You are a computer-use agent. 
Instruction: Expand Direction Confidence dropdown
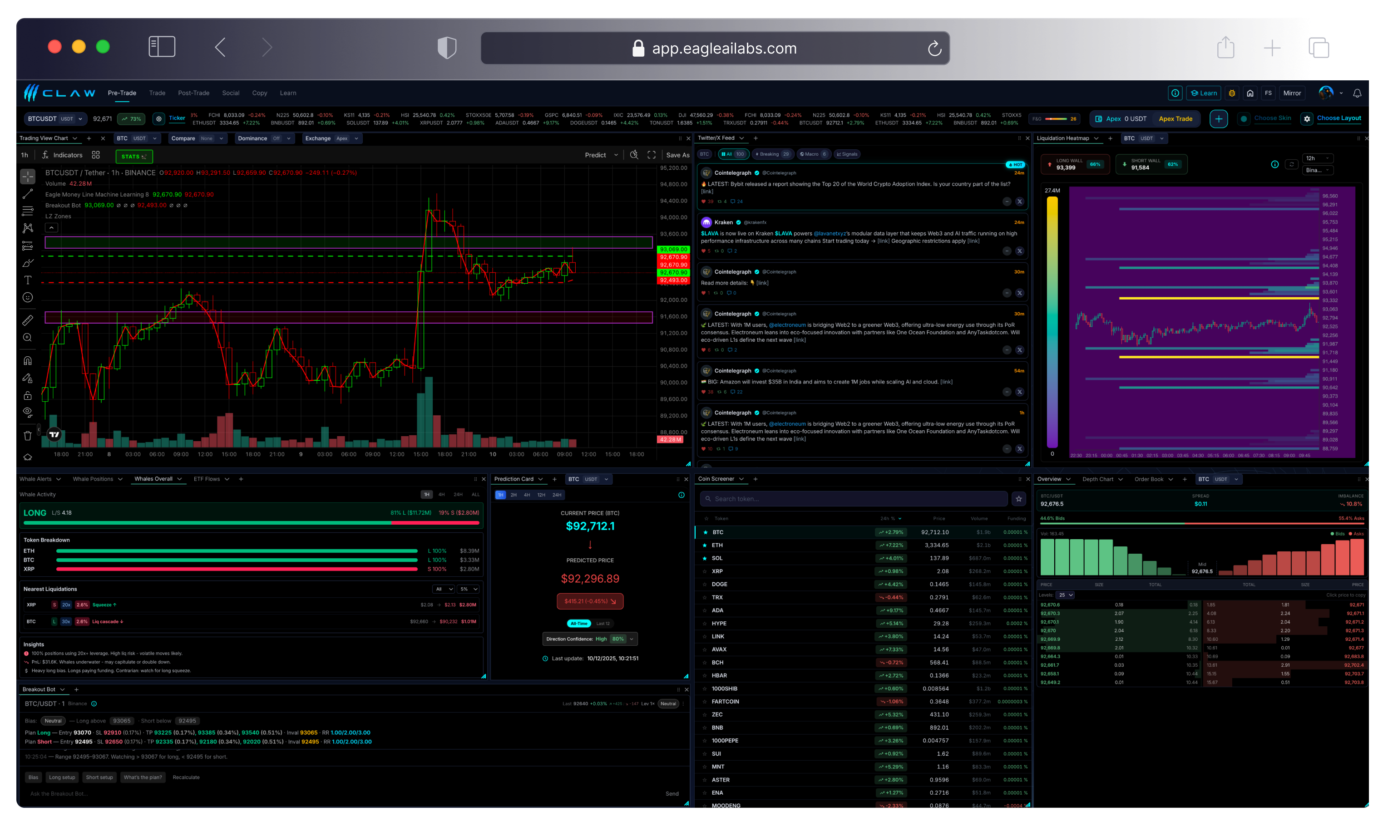(x=632, y=639)
